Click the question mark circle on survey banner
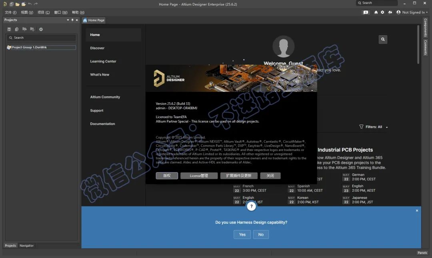This screenshot has height=258, width=432. click(x=251, y=206)
